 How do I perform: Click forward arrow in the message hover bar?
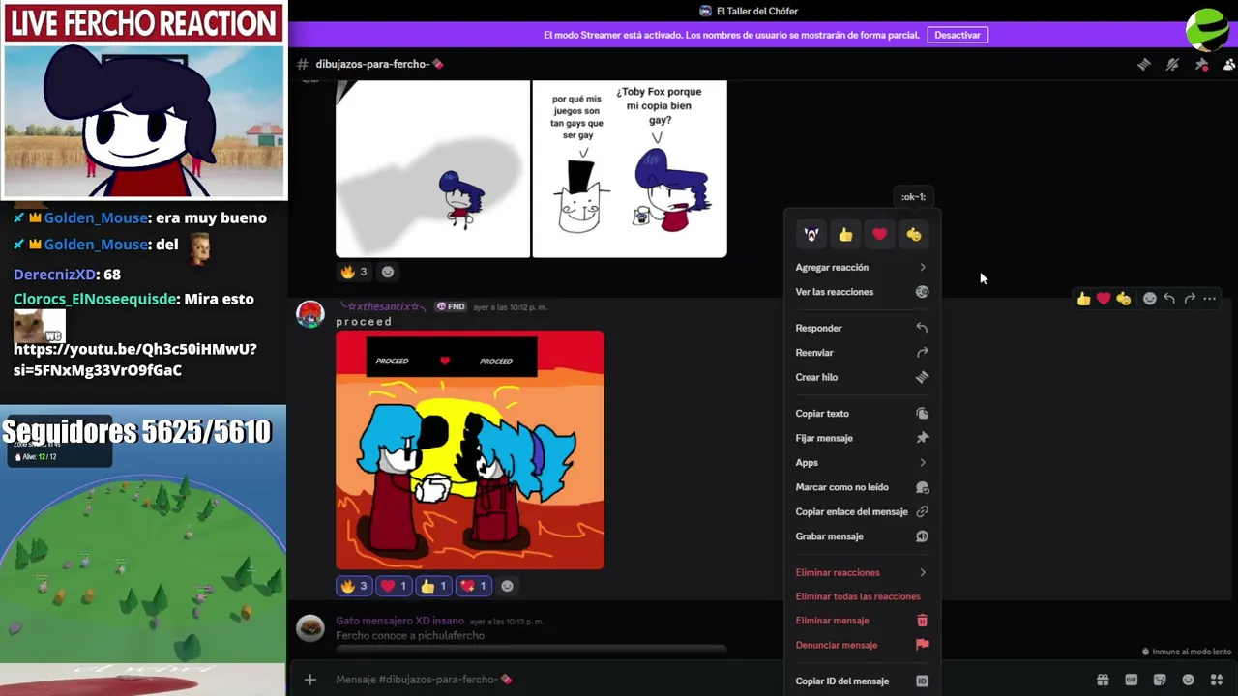[x=1190, y=299]
